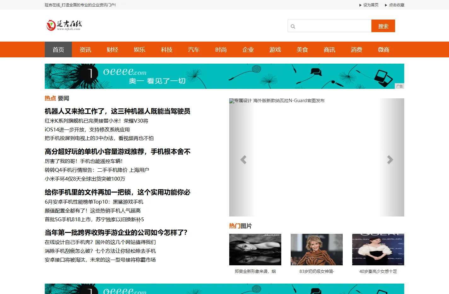The height and width of the screenshot is (294, 449).
Task: Open article 转转Q4手机行情报告
Action: coord(97,170)
